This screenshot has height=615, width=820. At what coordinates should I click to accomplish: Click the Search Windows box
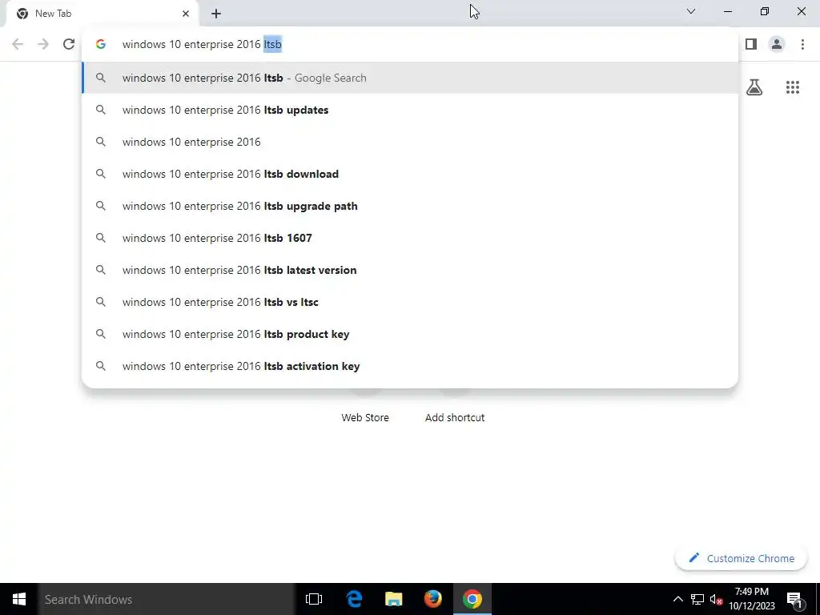pyautogui.click(x=167, y=599)
